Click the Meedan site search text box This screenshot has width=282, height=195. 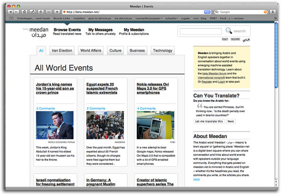[201, 31]
